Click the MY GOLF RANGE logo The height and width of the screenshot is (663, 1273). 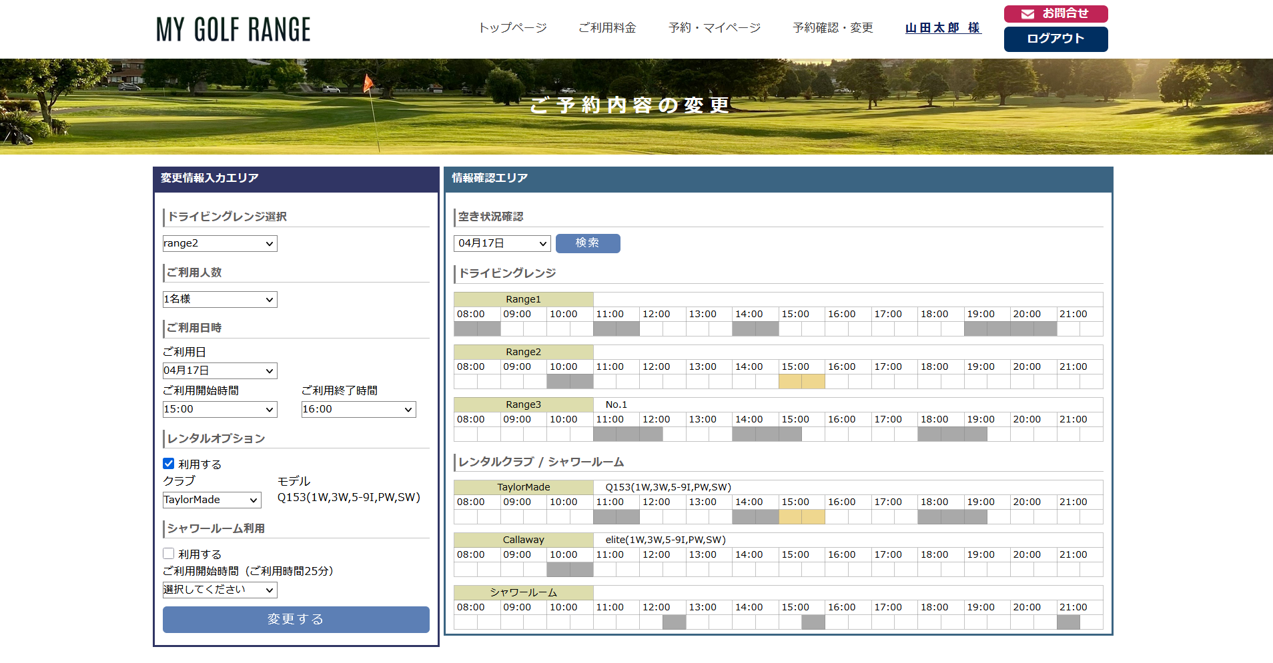(x=233, y=29)
